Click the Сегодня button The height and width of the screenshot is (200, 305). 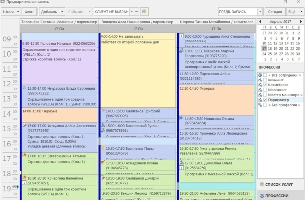275,11
